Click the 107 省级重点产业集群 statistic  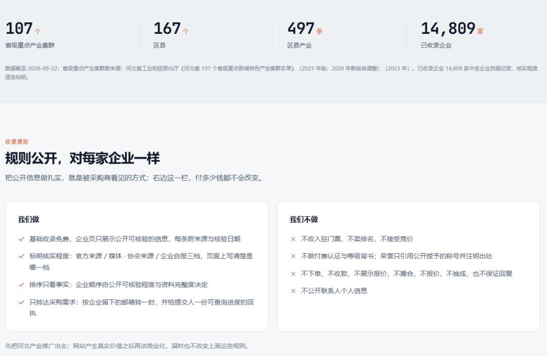(x=30, y=34)
